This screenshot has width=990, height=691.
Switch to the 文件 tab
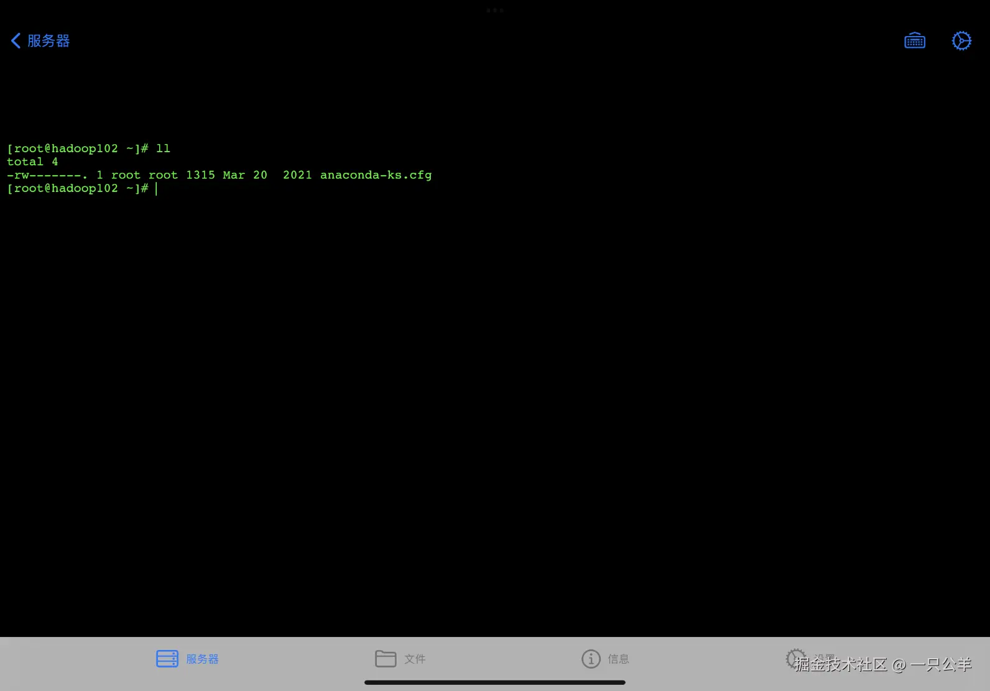(400, 659)
